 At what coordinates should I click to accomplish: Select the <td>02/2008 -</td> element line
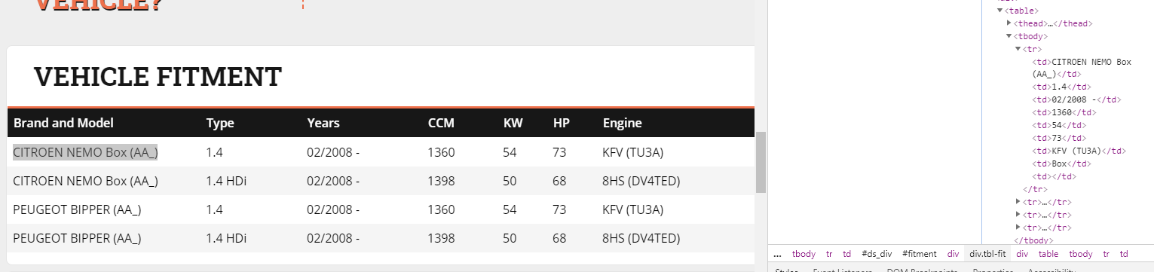pyautogui.click(x=1077, y=99)
